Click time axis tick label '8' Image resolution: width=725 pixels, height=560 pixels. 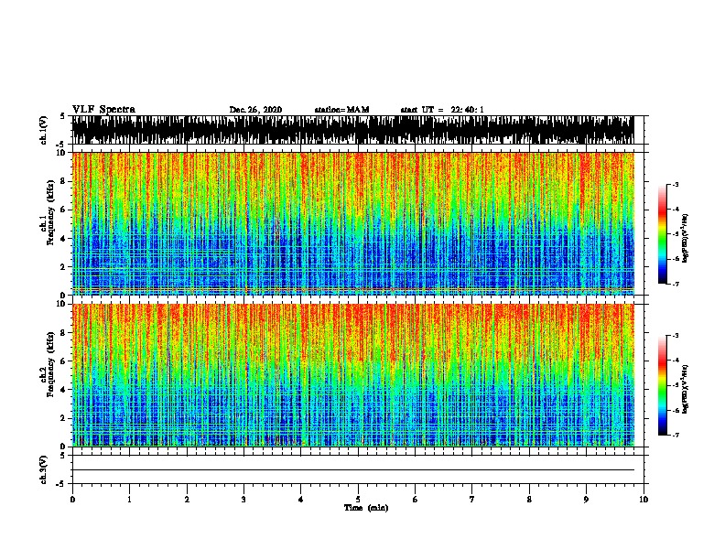tap(529, 499)
